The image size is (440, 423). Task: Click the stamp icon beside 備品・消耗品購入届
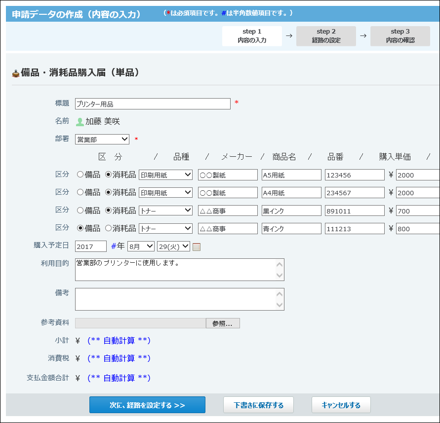pos(16,73)
